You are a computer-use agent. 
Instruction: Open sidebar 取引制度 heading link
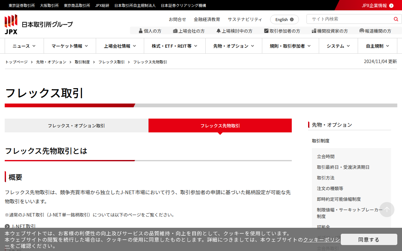pos(321,141)
